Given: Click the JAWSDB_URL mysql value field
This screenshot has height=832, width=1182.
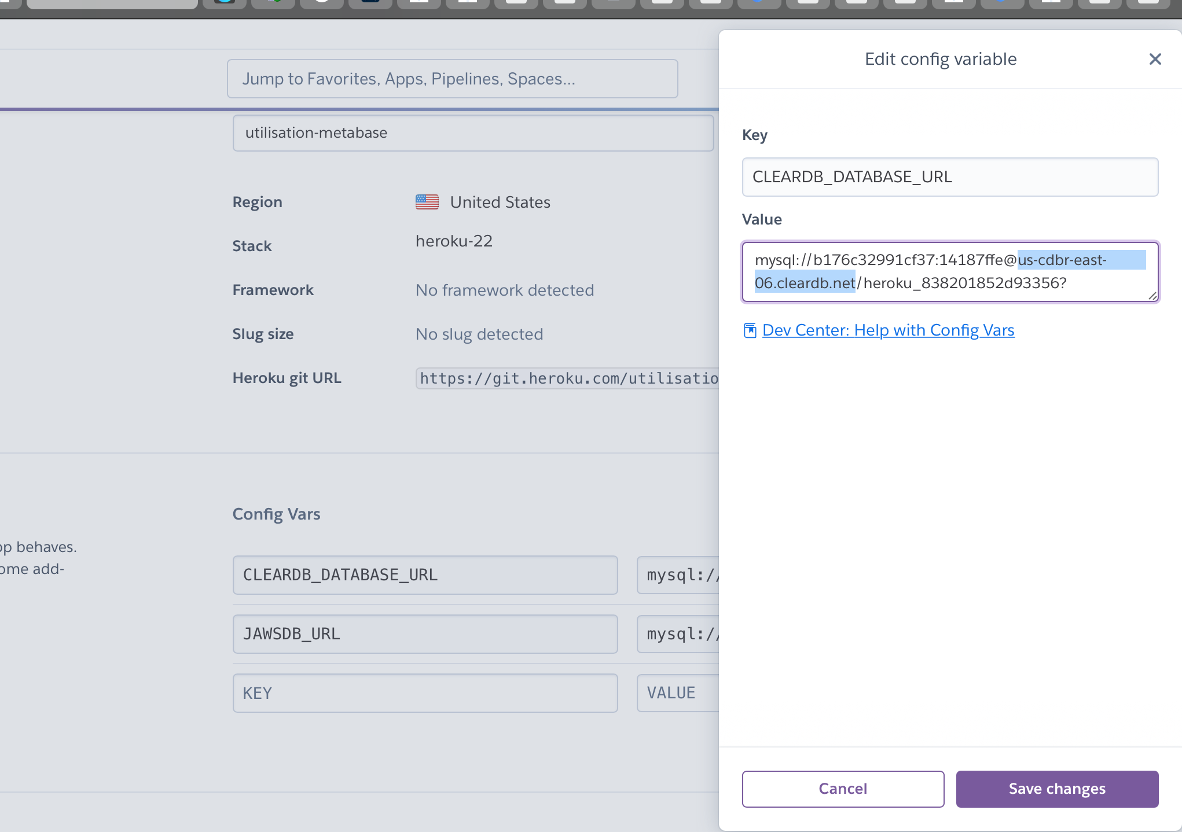Looking at the screenshot, I should pyautogui.click(x=678, y=634).
